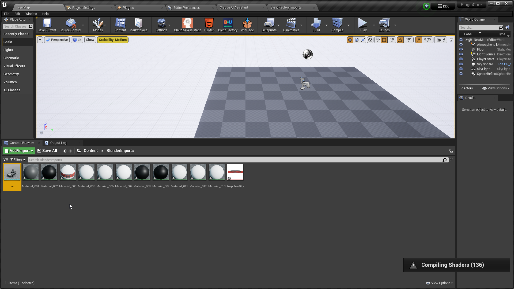Toggle visibility of SkyLight actor

461,69
